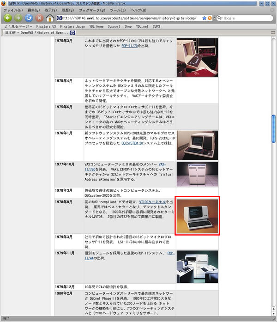Click the HP favicon on the tab

coord(72,32)
